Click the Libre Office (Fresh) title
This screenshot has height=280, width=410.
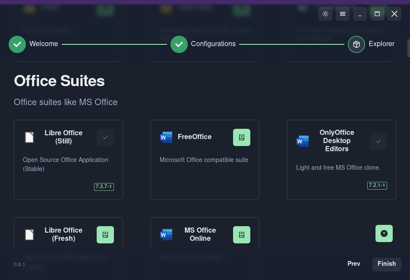tap(63, 234)
